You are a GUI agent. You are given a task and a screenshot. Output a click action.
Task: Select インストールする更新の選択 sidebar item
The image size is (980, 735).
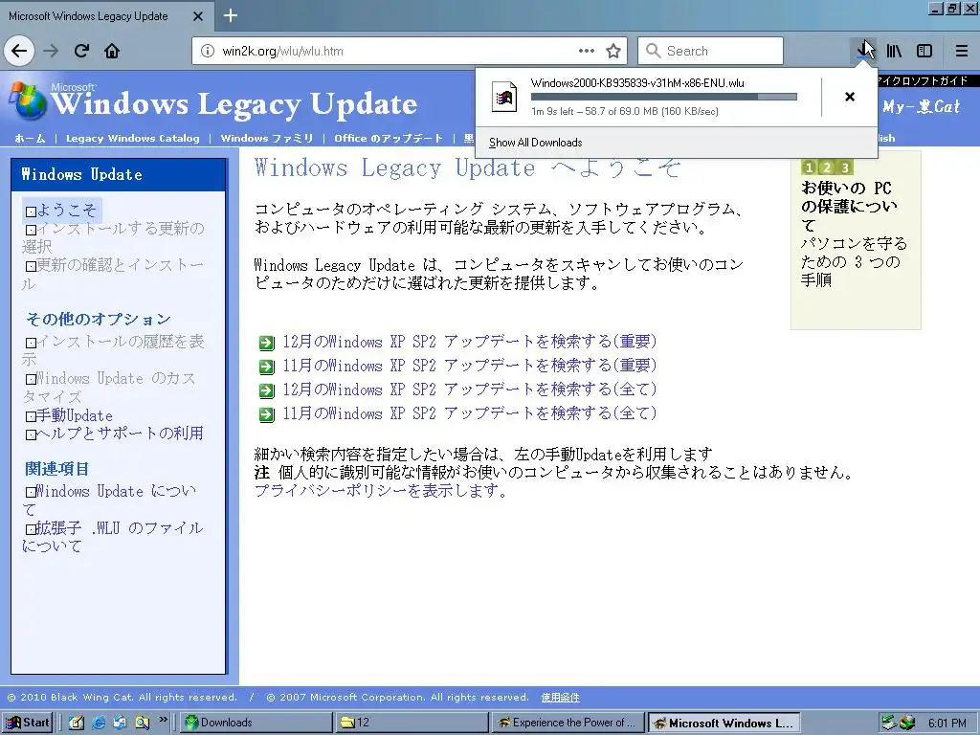[114, 237]
